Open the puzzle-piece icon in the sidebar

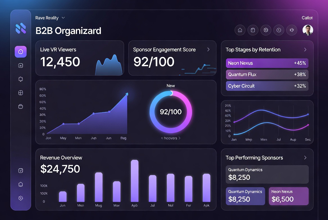[20, 79]
